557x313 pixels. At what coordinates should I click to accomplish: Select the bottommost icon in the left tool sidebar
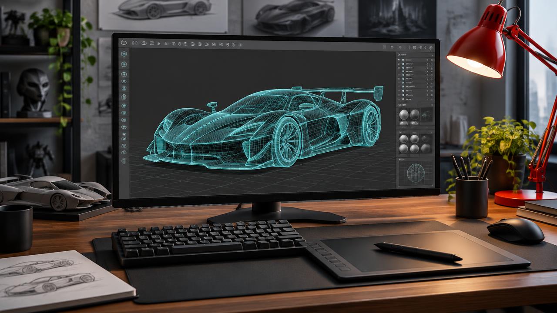click(124, 161)
